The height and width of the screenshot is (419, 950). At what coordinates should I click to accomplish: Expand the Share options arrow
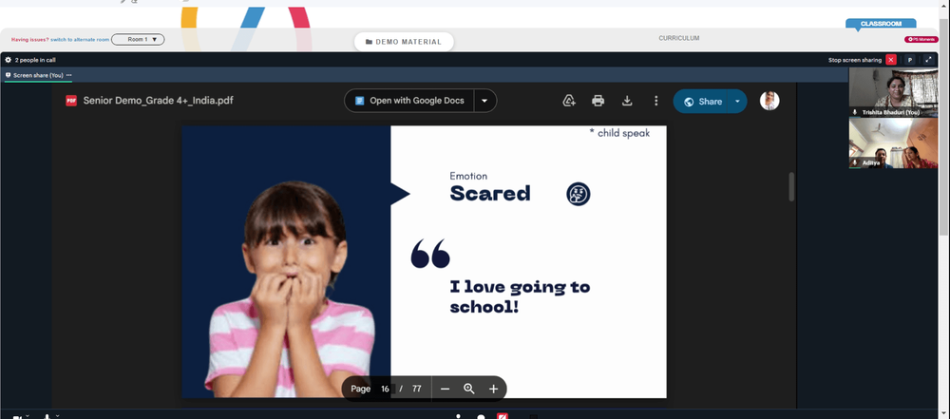(x=737, y=102)
